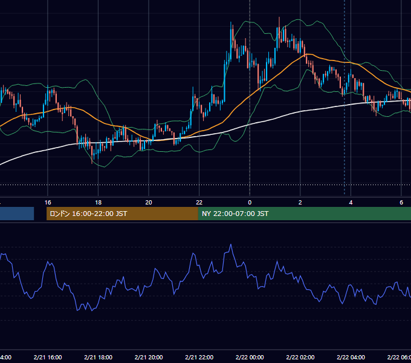This screenshot has width=411, height=363.
Task: Click the 4 hour label on the upper axis
Action: click(351, 203)
